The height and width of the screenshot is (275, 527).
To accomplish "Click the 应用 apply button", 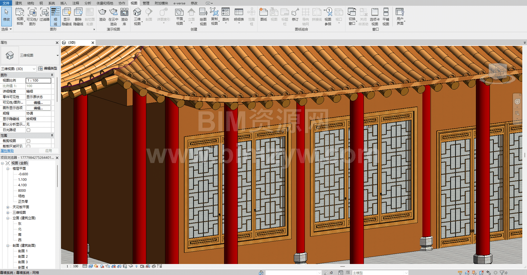I will pyautogui.click(x=49, y=151).
